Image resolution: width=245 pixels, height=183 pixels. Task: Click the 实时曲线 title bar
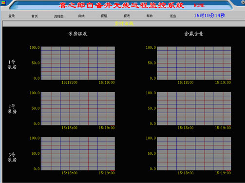tap(124, 24)
